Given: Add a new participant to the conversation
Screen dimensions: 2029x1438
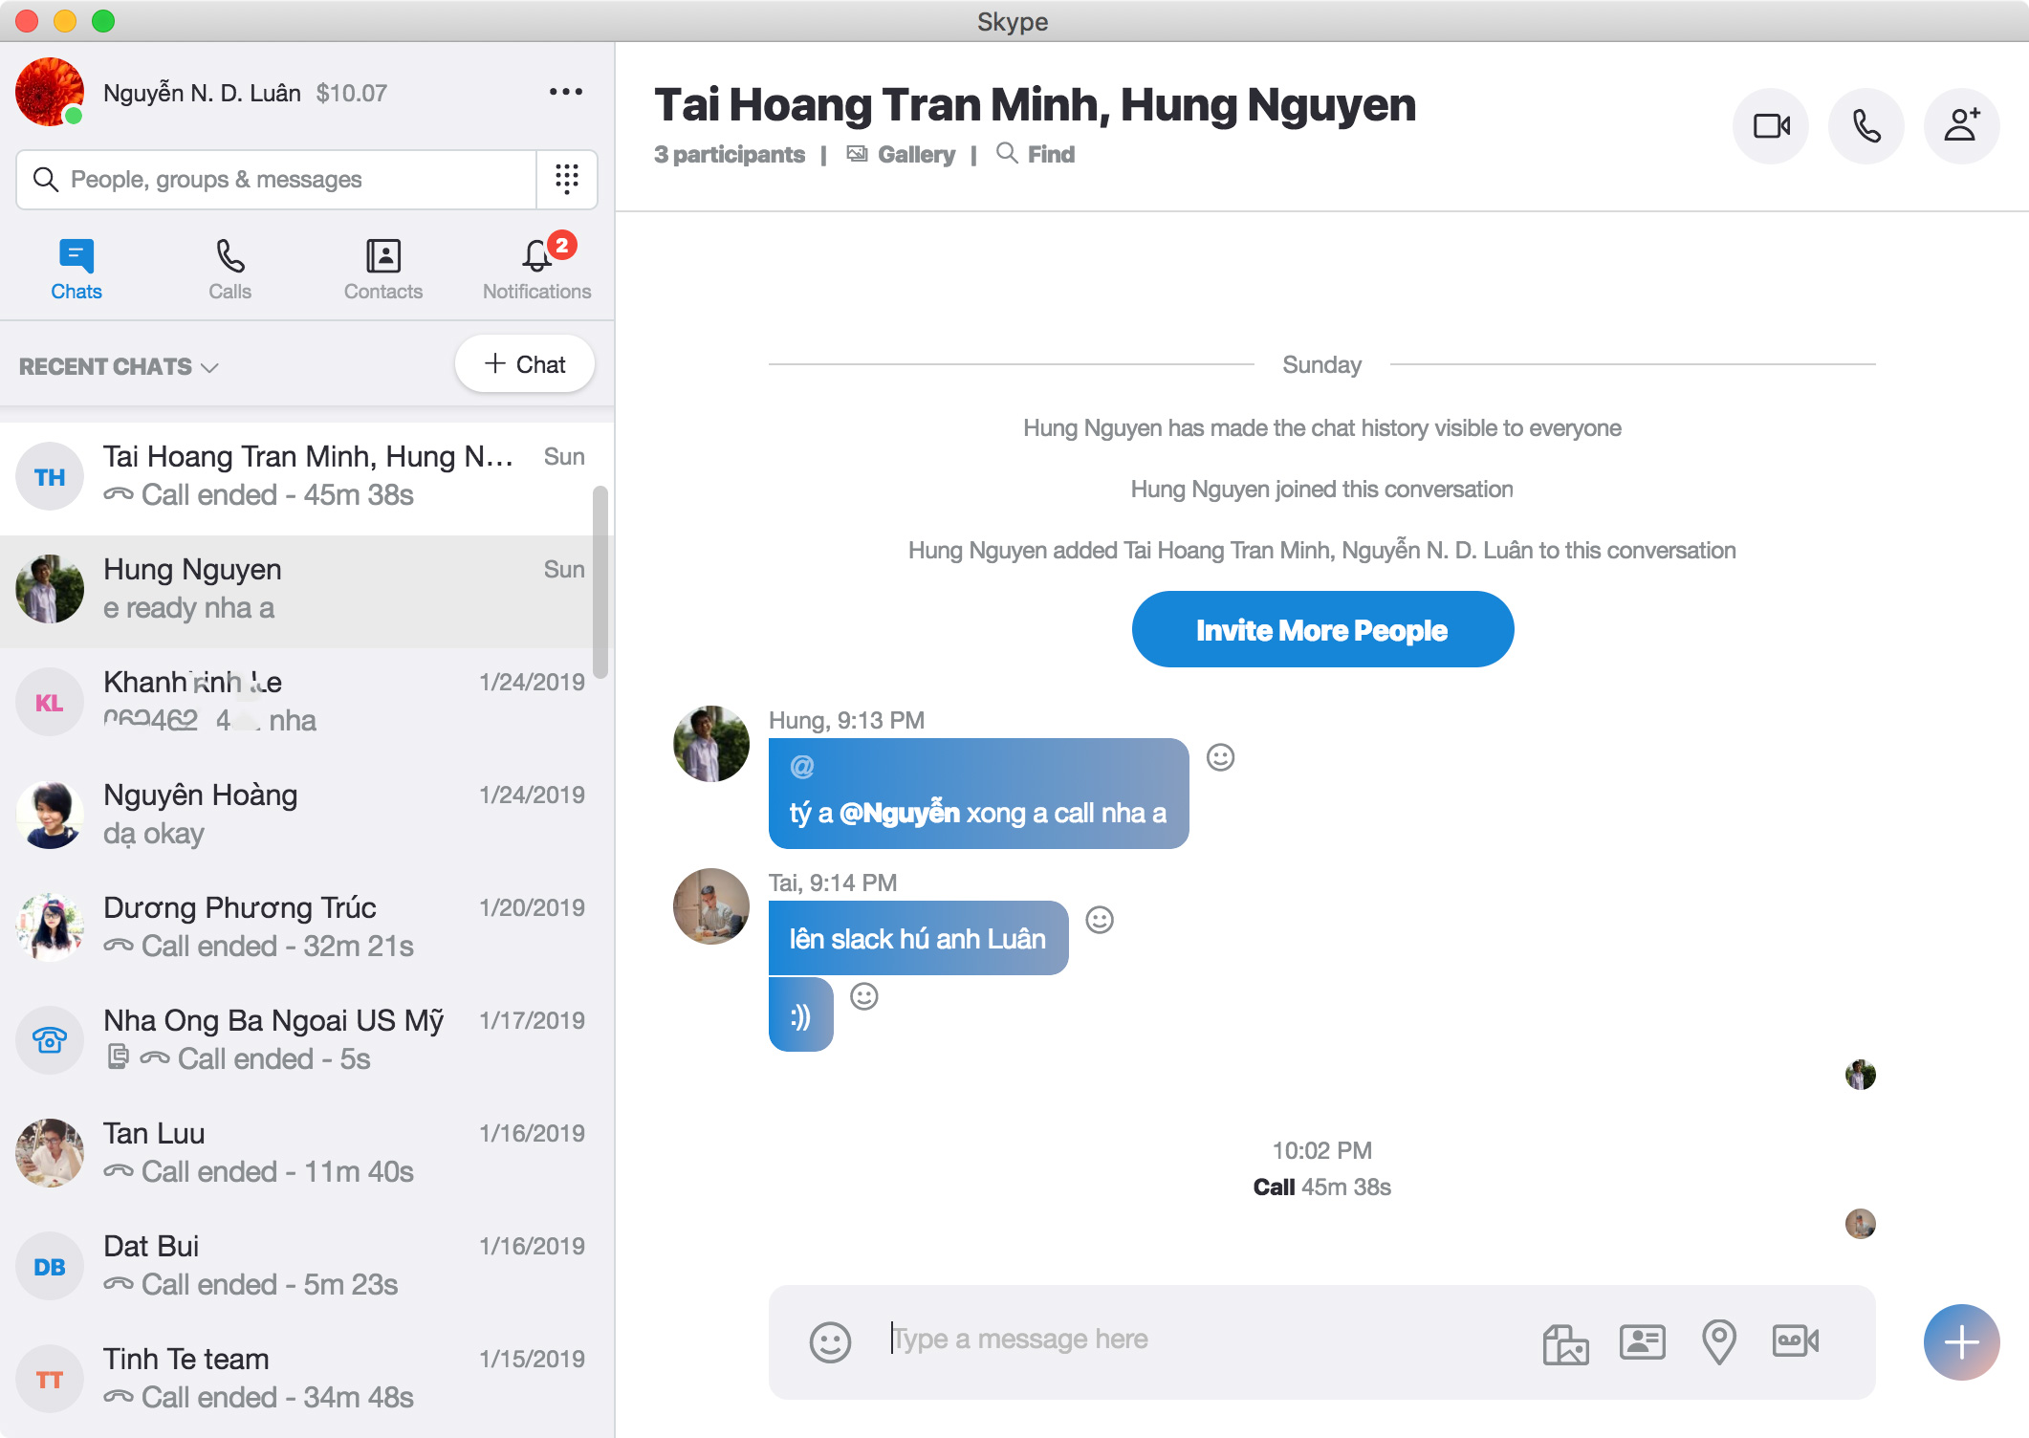Looking at the screenshot, I should pos(1962,125).
